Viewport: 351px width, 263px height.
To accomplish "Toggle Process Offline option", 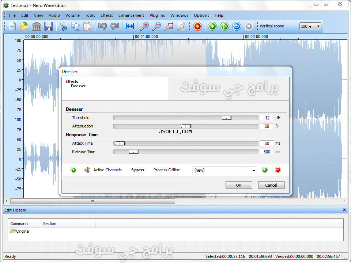I will [167, 170].
